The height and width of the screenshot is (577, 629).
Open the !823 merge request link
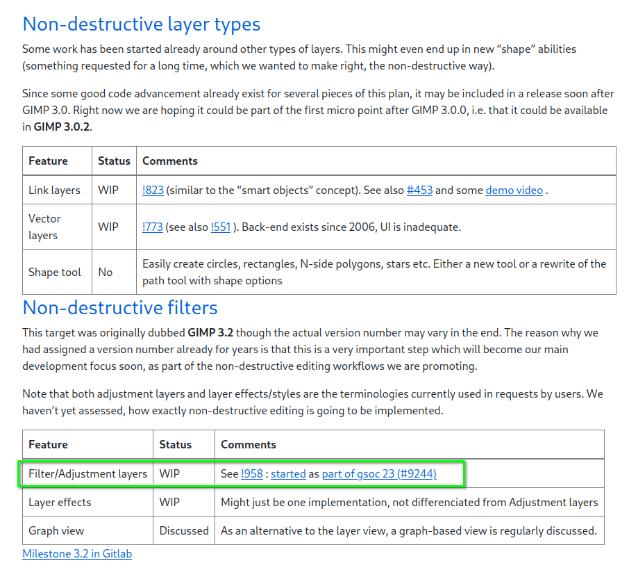coord(153,190)
